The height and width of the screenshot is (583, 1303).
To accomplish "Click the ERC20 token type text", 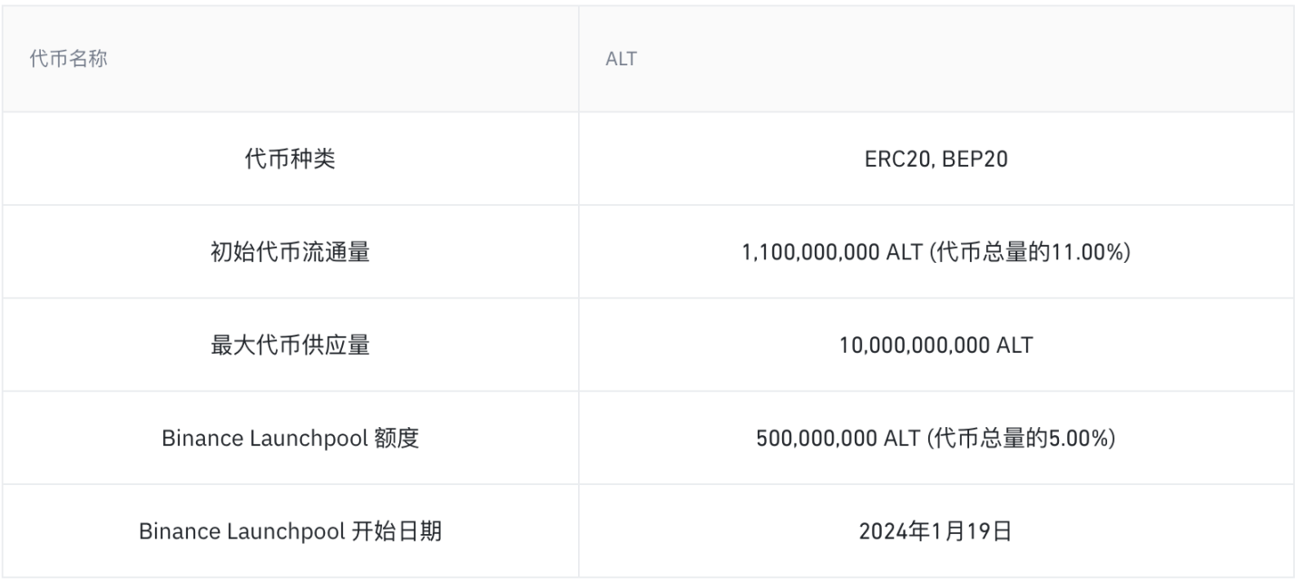I will click(x=896, y=160).
